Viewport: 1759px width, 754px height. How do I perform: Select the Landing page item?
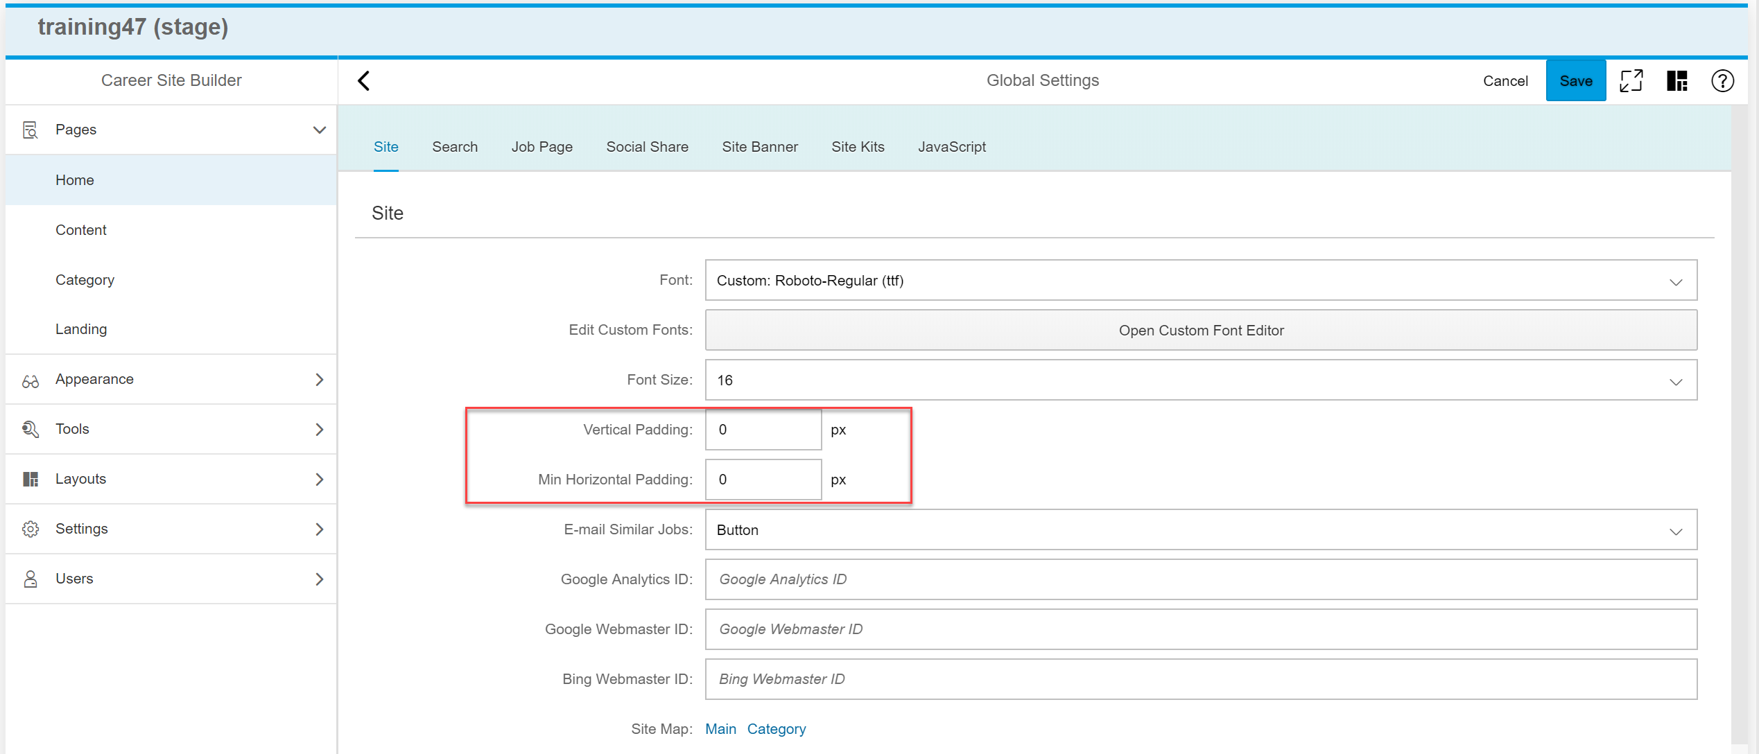pos(171,329)
